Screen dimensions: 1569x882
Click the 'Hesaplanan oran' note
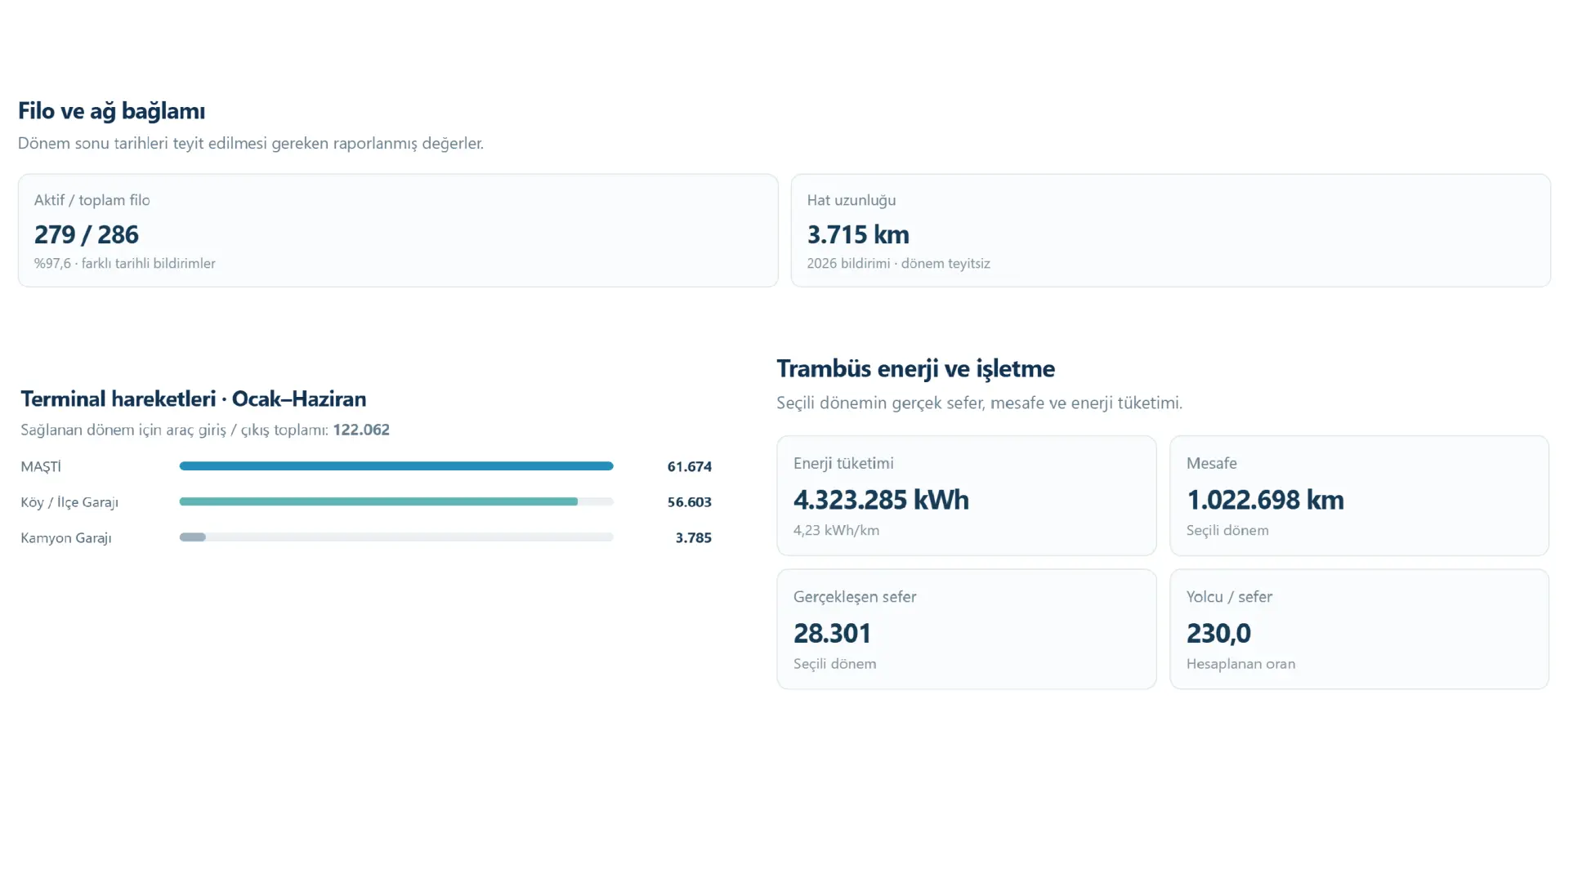click(x=1240, y=664)
